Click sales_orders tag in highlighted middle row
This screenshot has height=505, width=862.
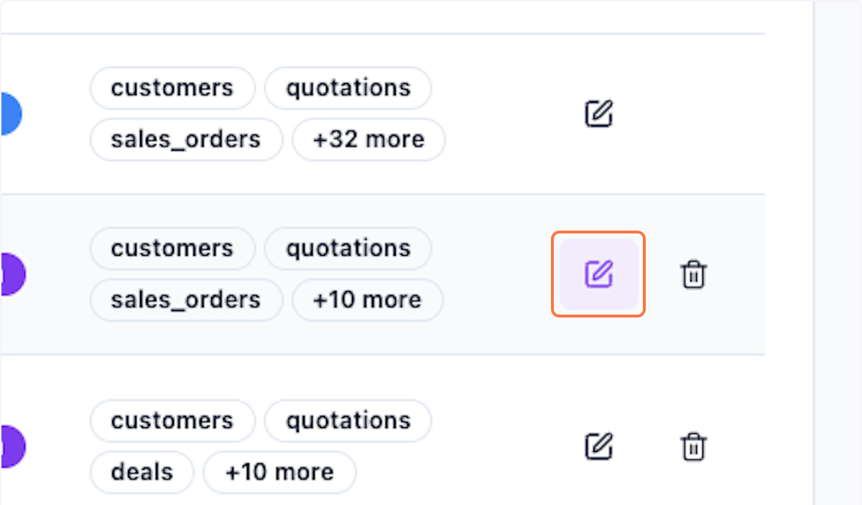point(186,300)
